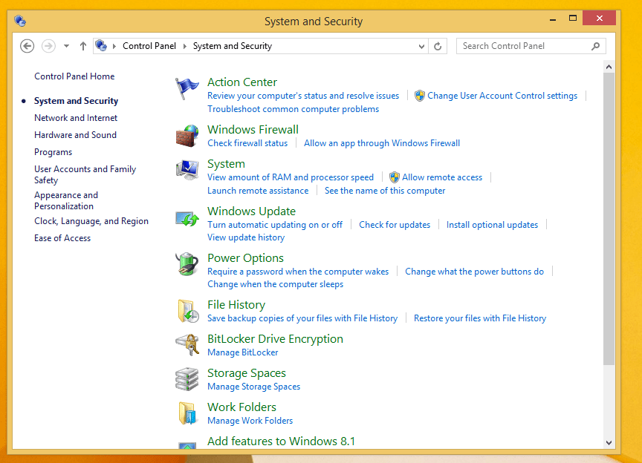This screenshot has height=463, width=642.
Task: Click the scroll down arrow
Action: click(x=609, y=442)
